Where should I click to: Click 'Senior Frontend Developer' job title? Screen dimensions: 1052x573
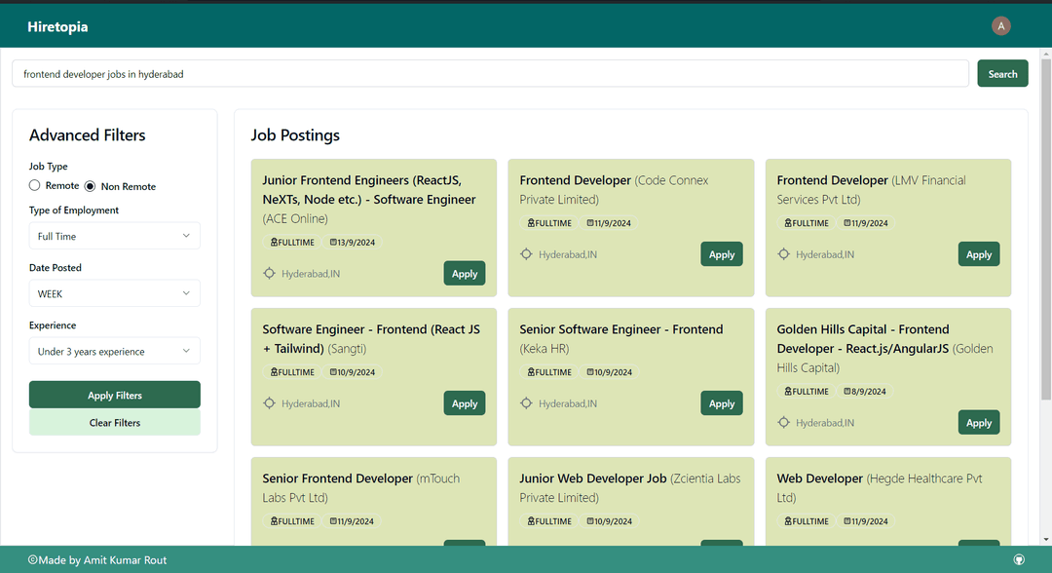337,478
